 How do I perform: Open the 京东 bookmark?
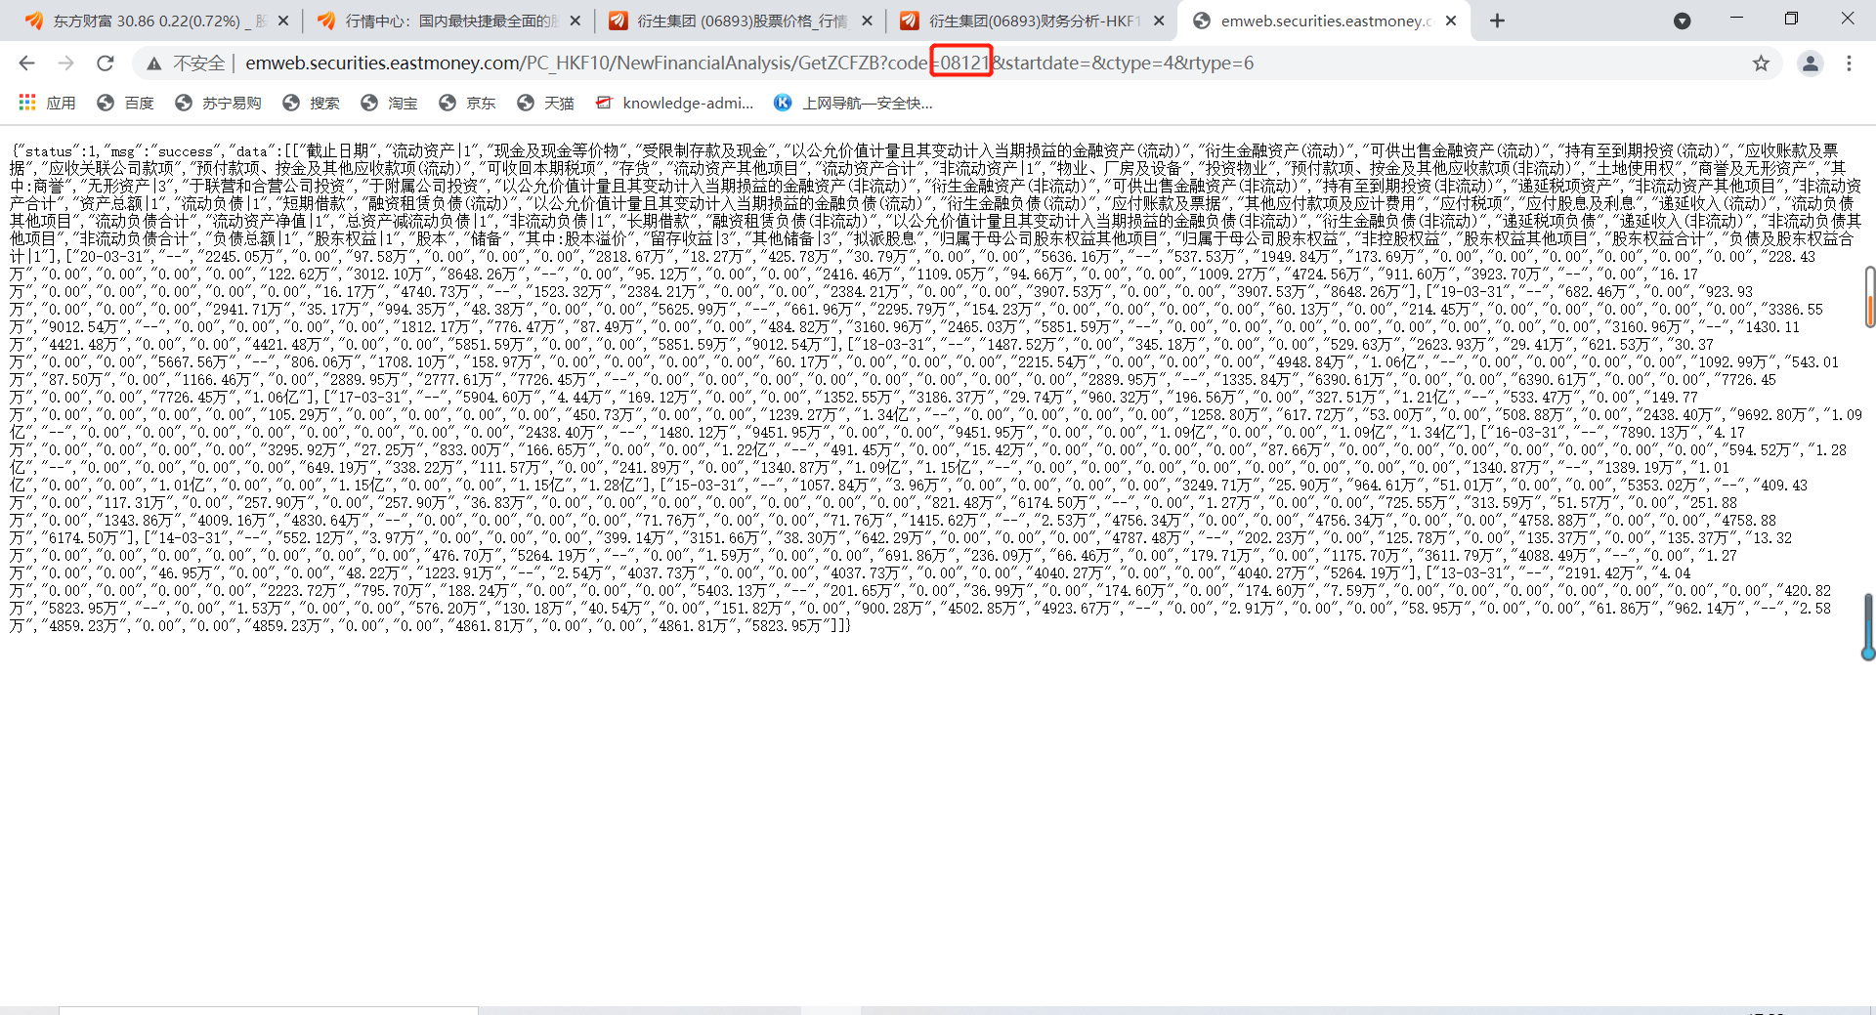[467, 103]
